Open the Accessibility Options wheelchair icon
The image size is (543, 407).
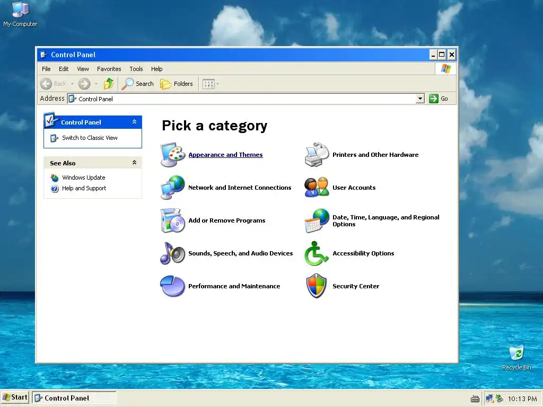[317, 253]
